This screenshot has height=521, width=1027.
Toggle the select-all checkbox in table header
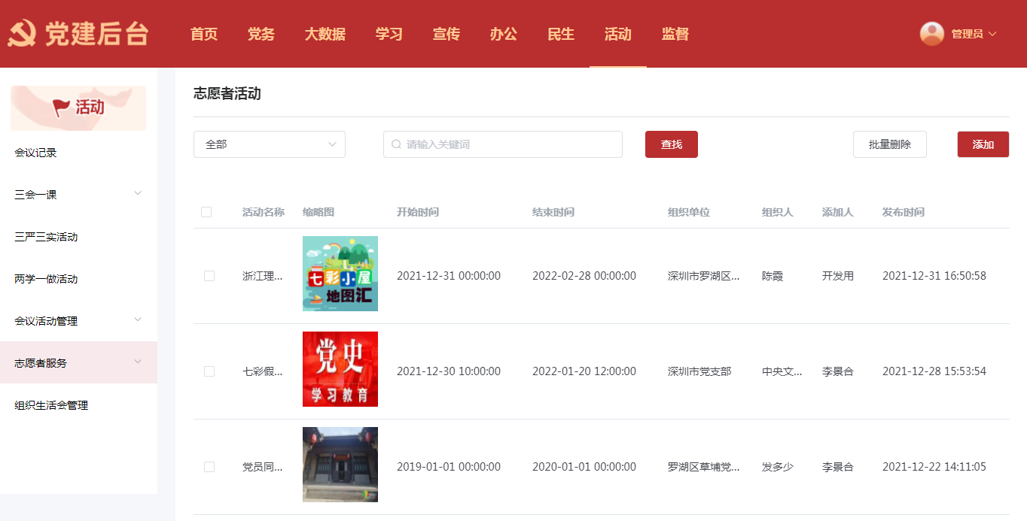point(206,212)
